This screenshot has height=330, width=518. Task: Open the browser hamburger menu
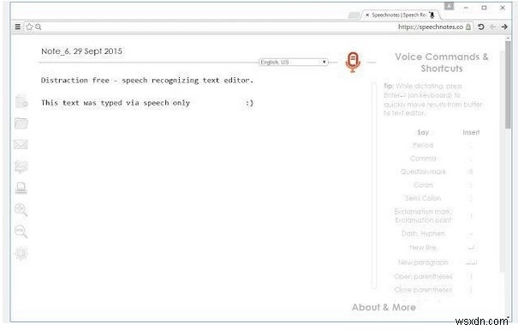(18, 27)
